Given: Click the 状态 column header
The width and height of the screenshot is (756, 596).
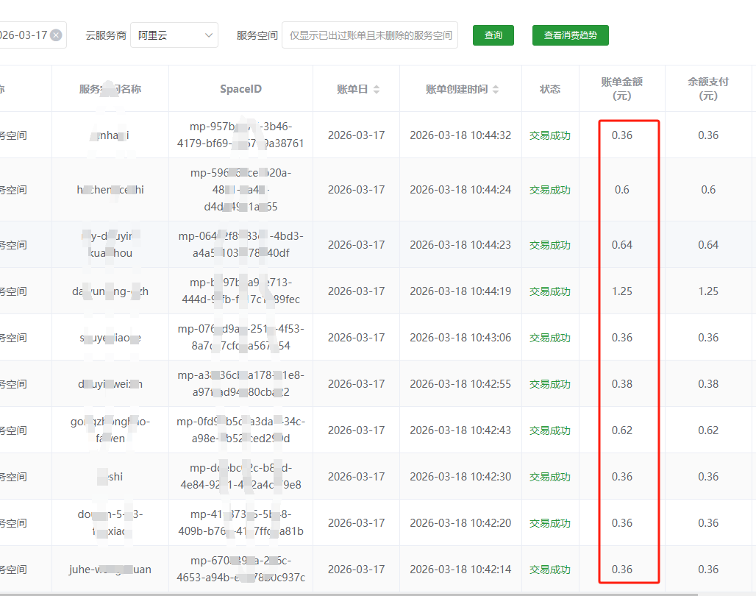Looking at the screenshot, I should [550, 89].
